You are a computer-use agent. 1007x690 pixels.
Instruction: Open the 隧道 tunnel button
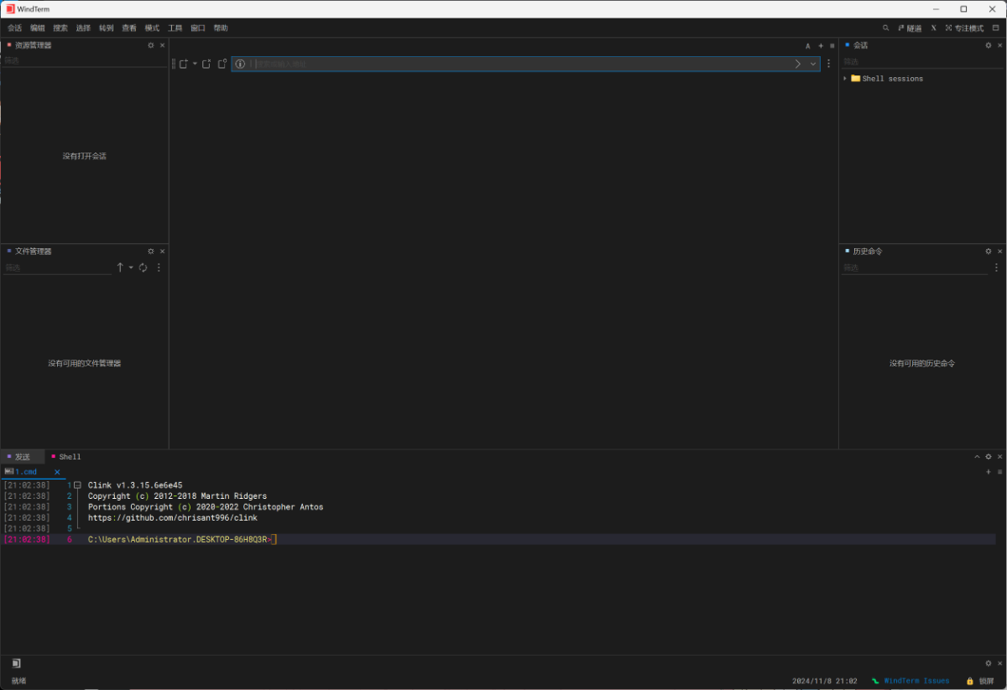tap(910, 28)
